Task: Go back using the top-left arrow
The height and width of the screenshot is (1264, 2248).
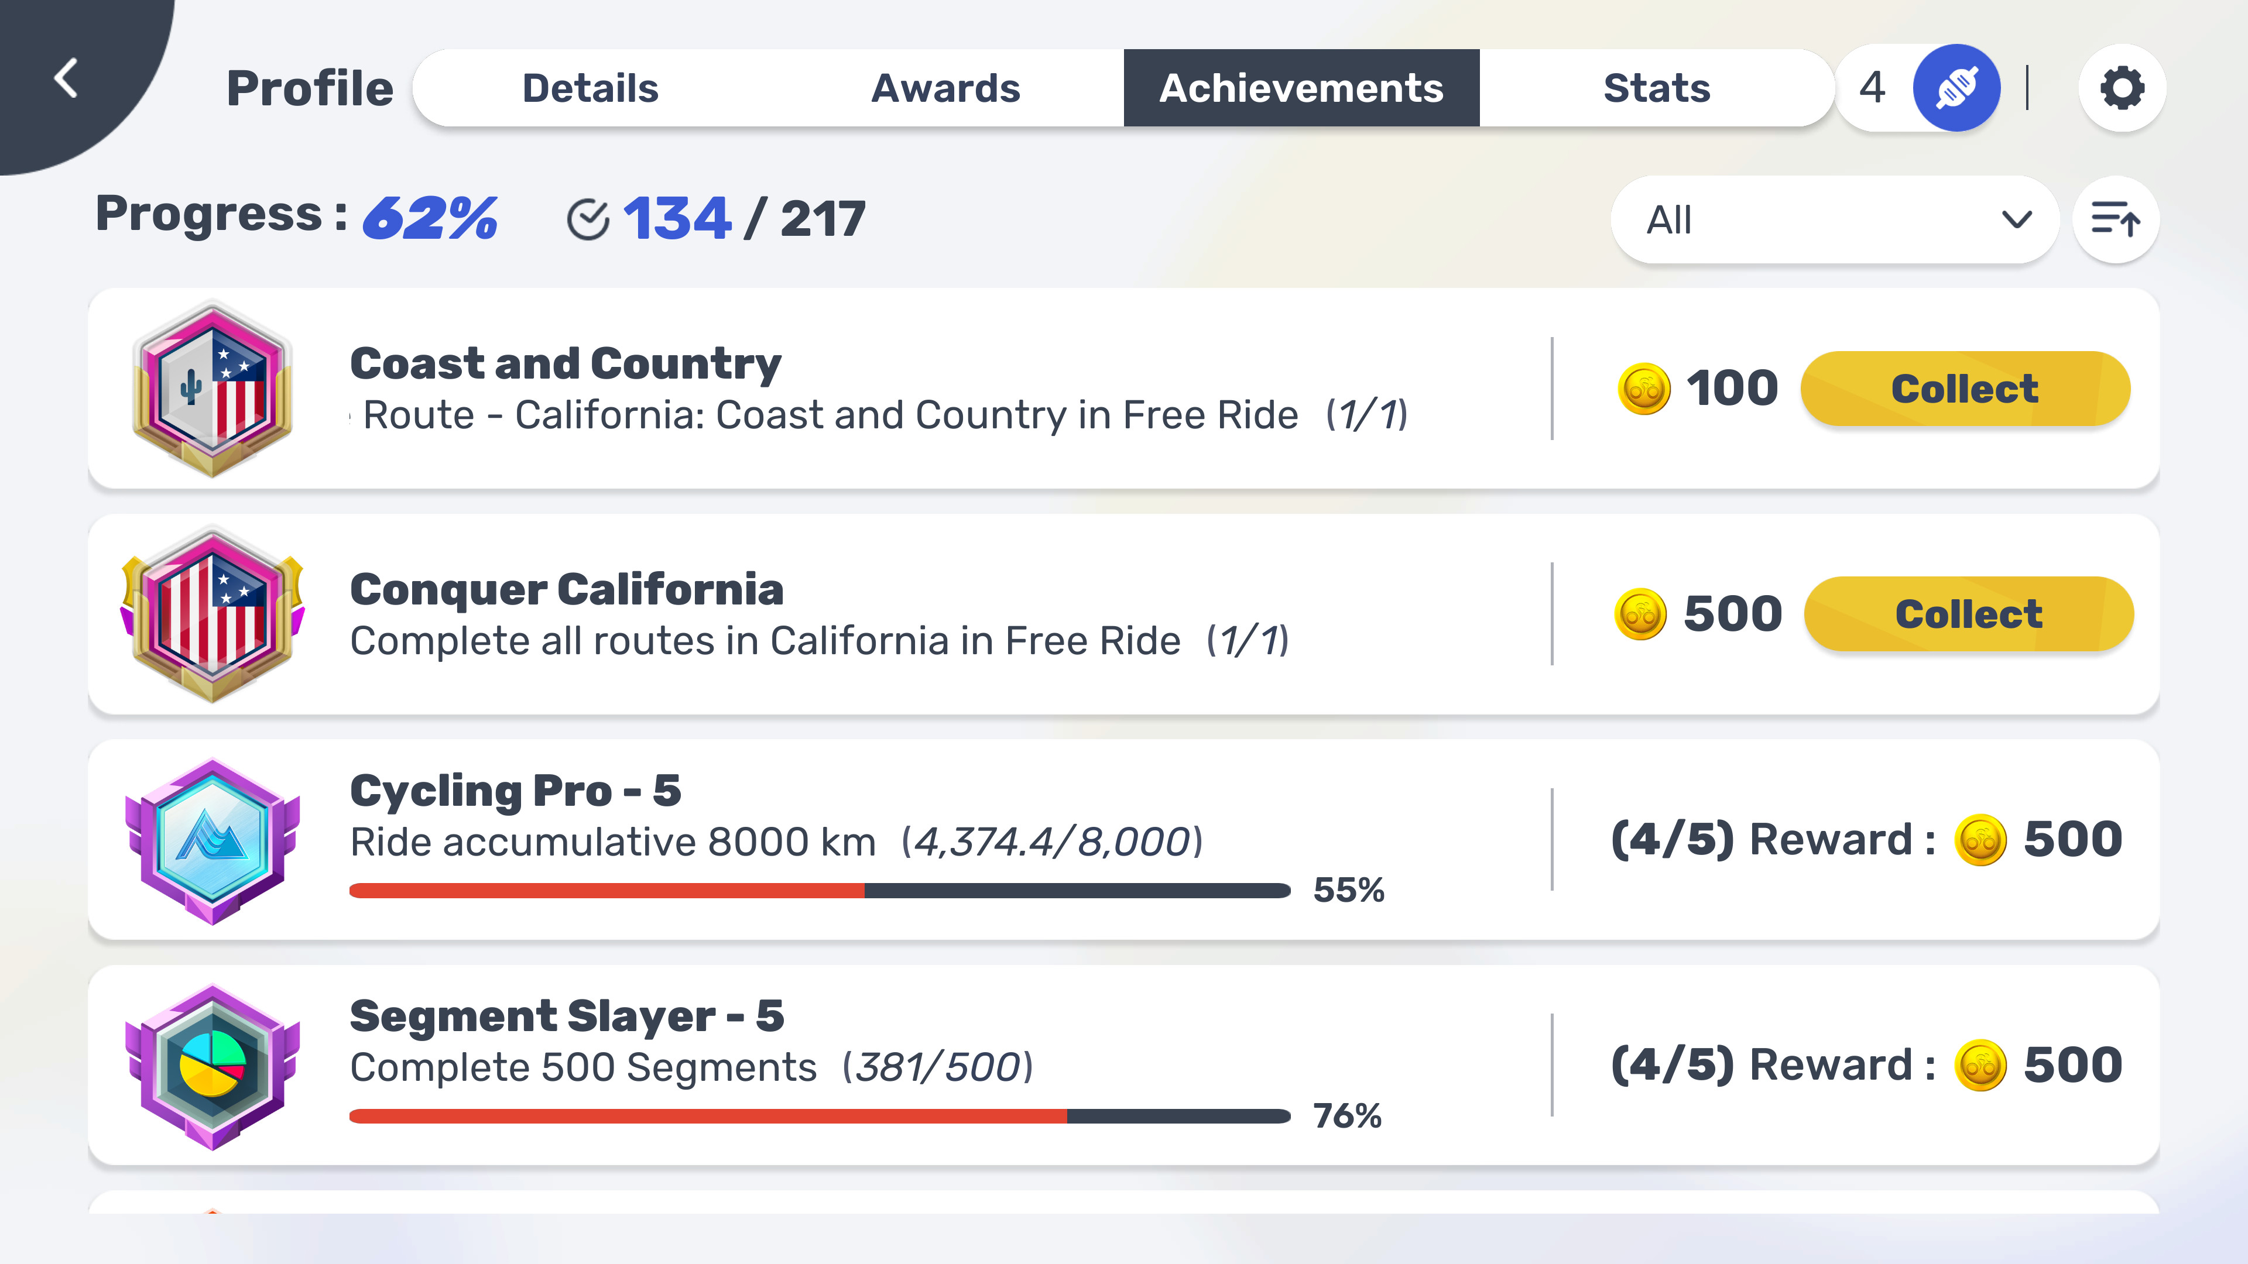Action: (66, 78)
